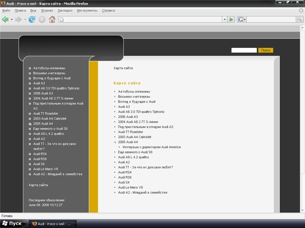
Task: Click the green Go button beside address bar
Action: [231, 19]
